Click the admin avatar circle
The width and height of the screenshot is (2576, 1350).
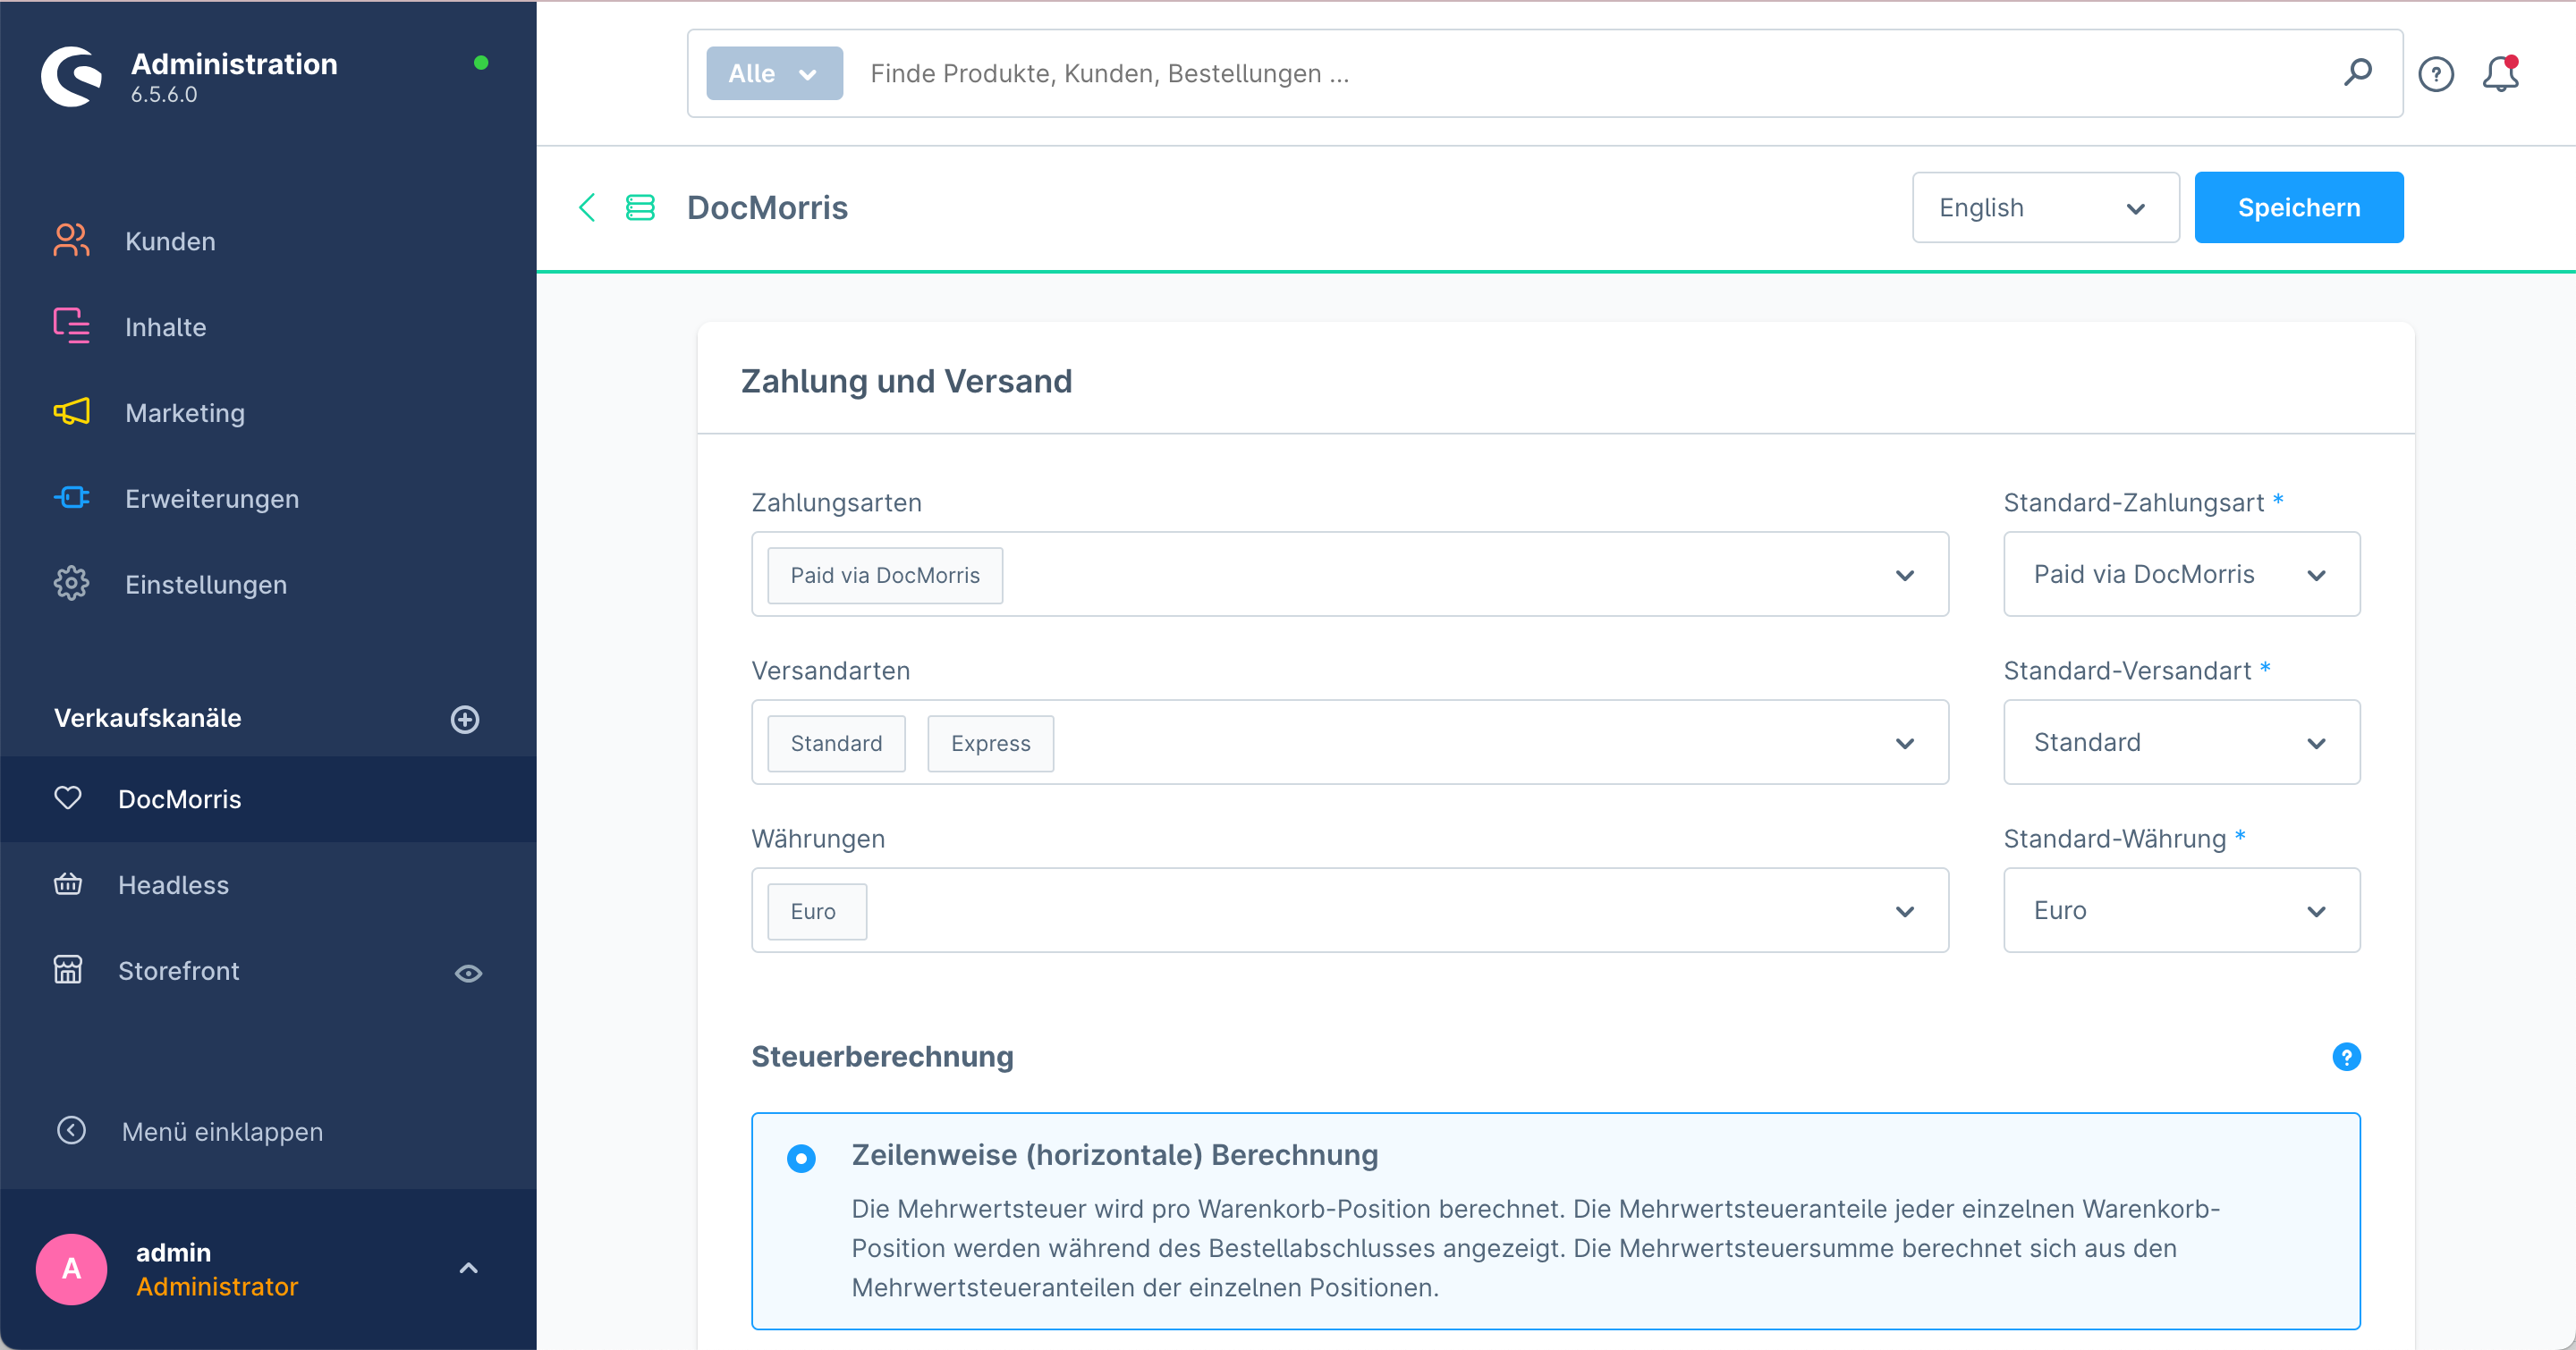tap(71, 1269)
